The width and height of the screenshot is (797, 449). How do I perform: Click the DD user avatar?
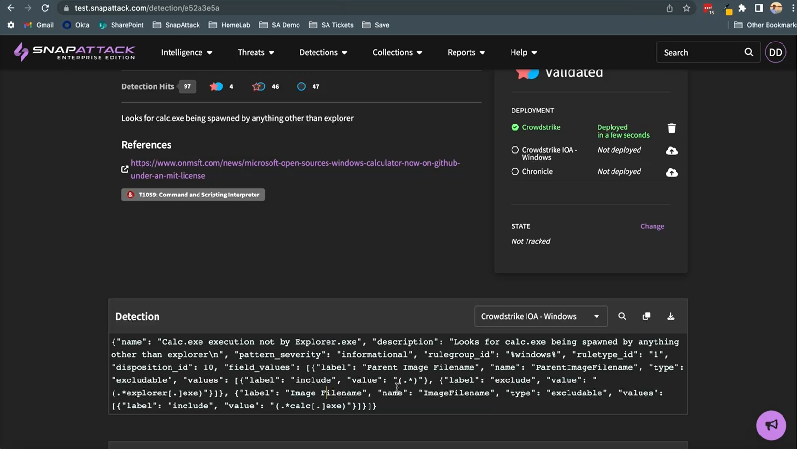tap(775, 52)
